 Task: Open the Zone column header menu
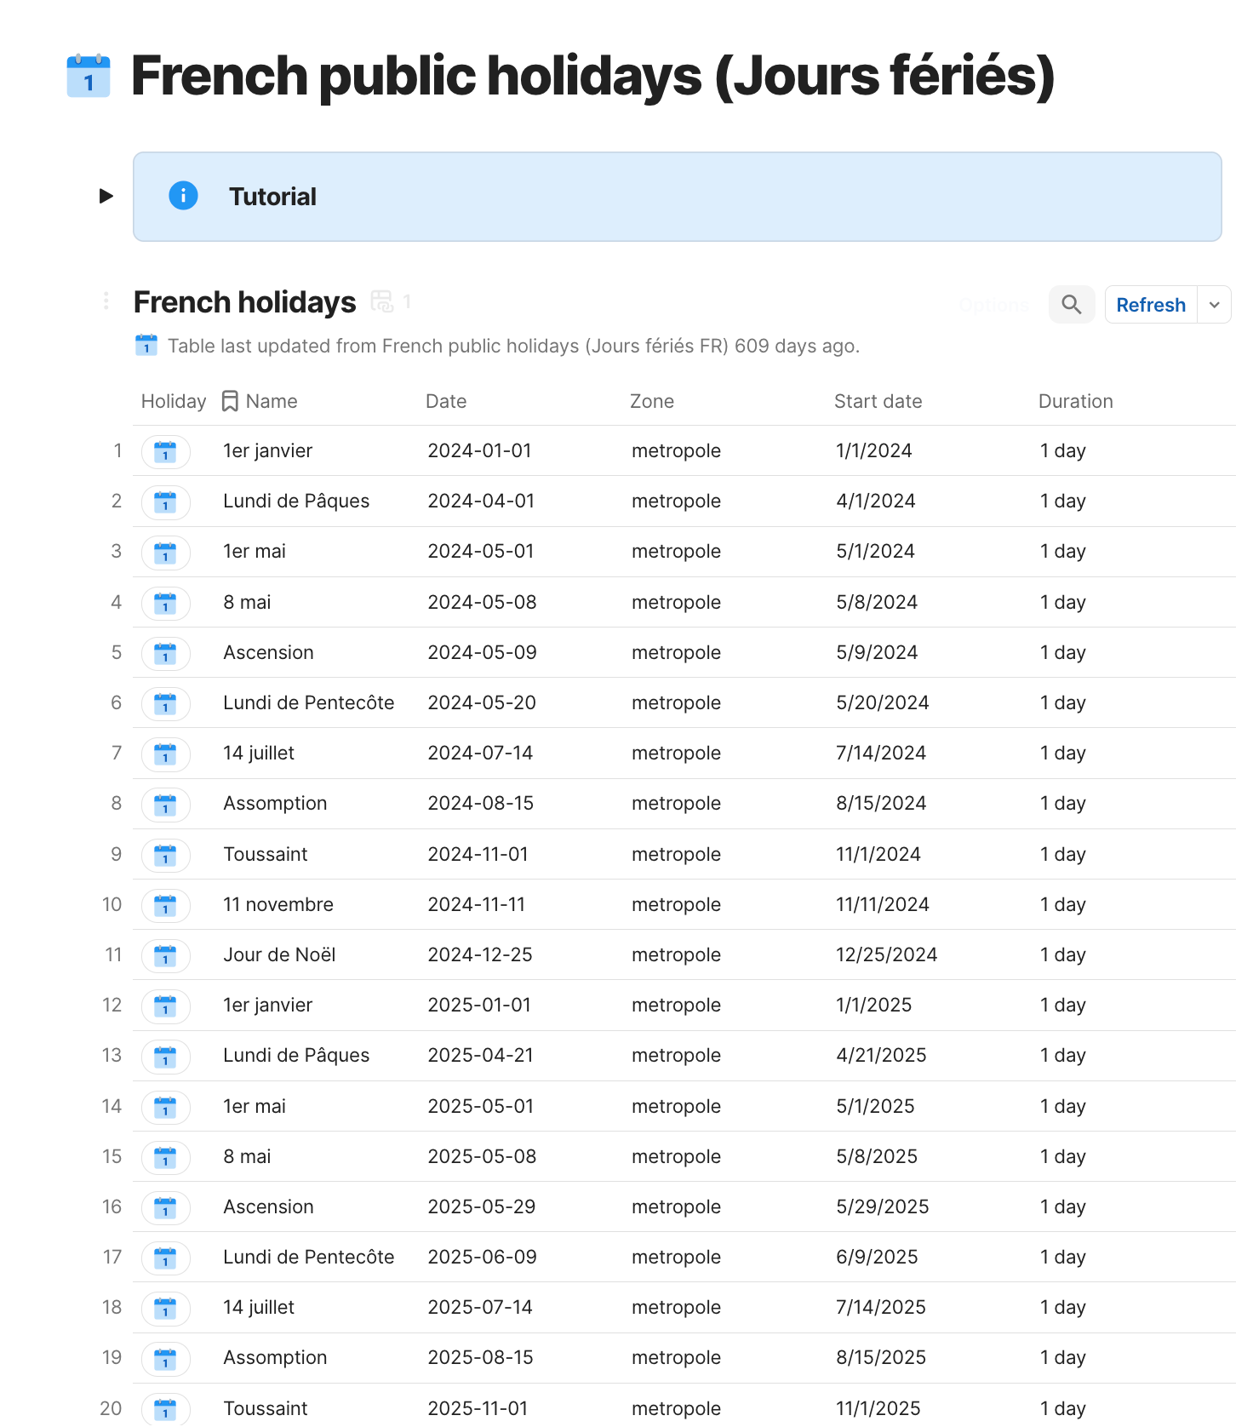(x=652, y=401)
